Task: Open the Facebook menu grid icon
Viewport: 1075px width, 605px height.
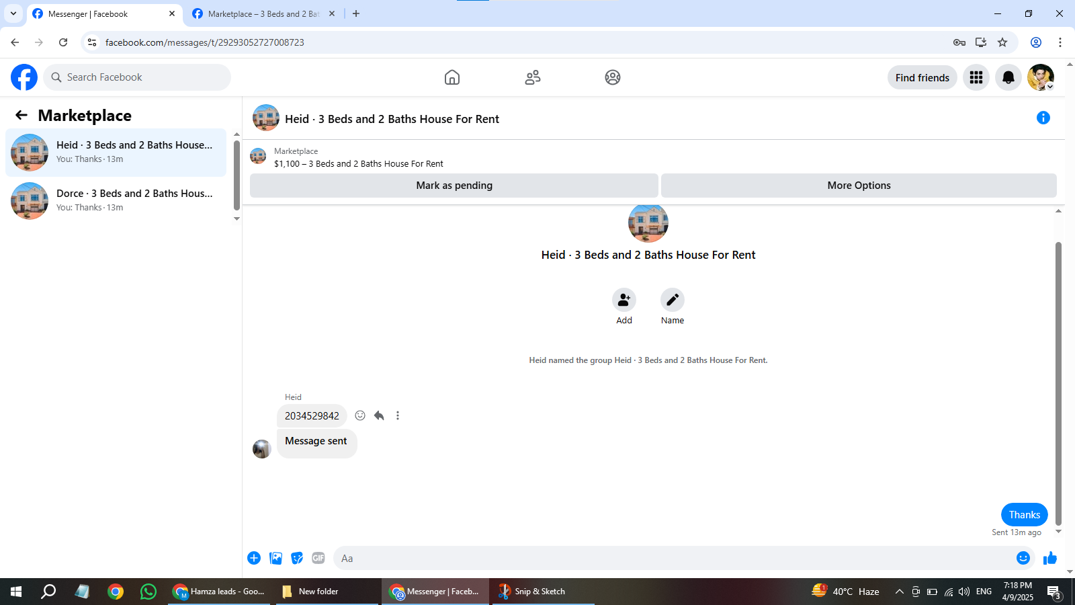Action: coord(976,77)
